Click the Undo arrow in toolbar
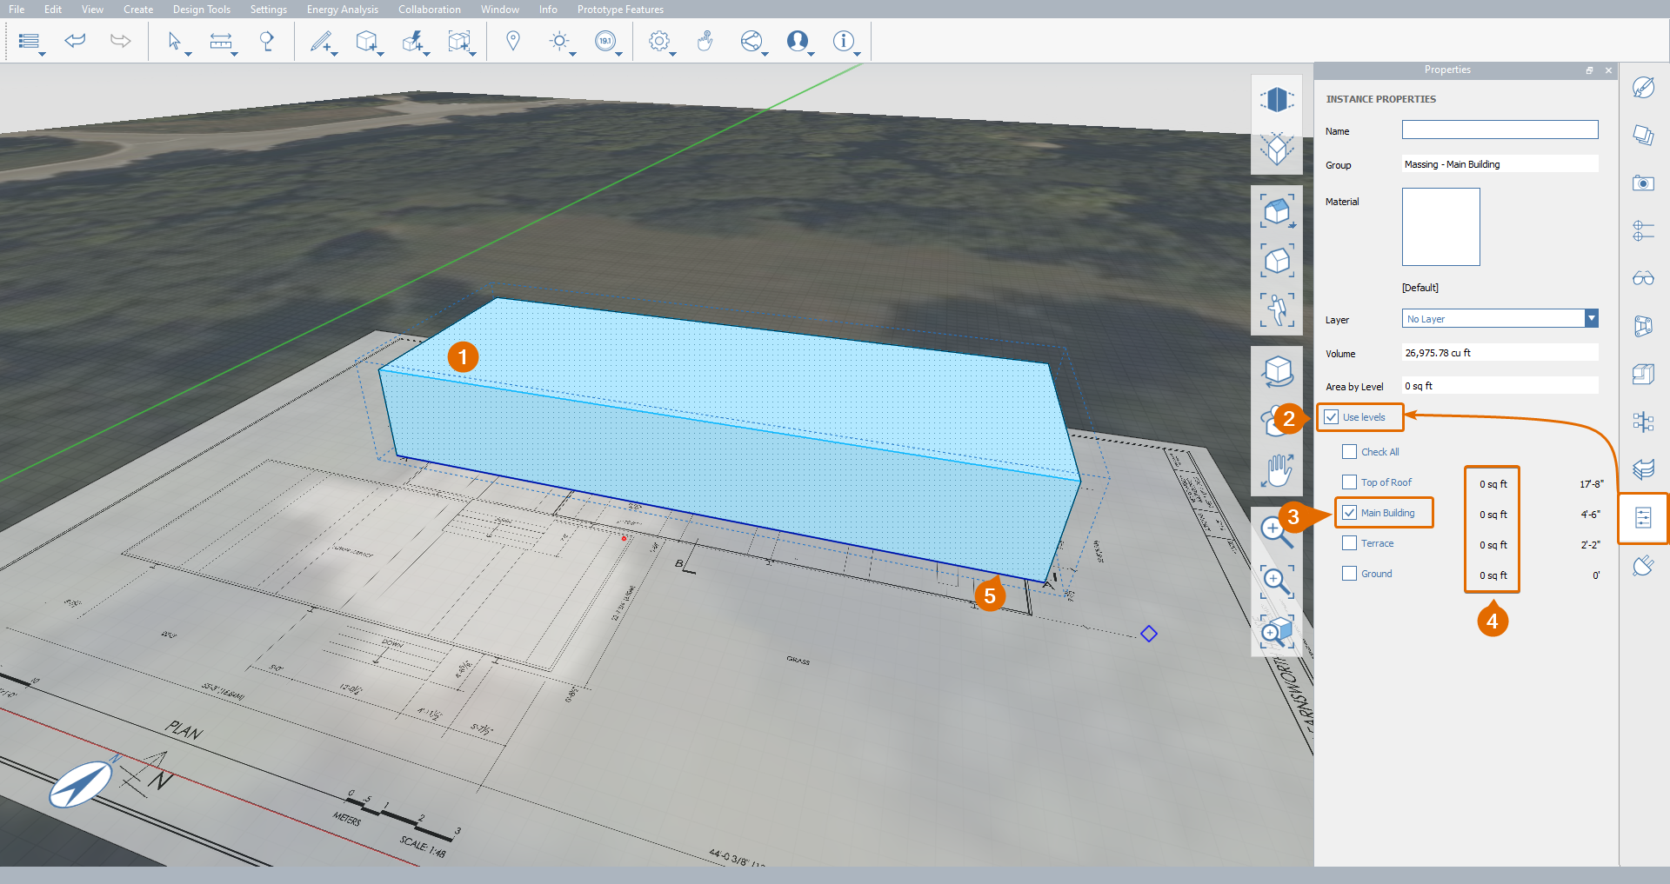The image size is (1670, 884). coord(76,40)
